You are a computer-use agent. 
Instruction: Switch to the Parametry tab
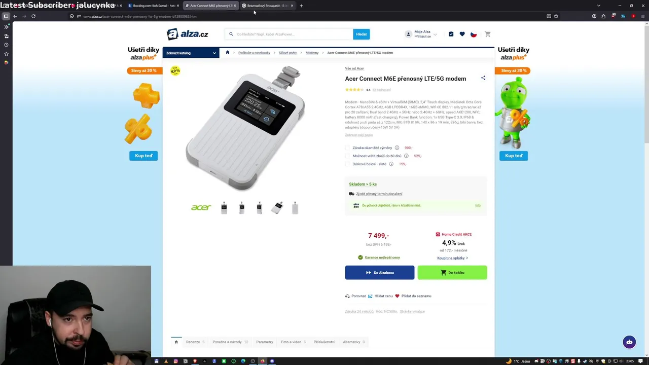(265, 342)
